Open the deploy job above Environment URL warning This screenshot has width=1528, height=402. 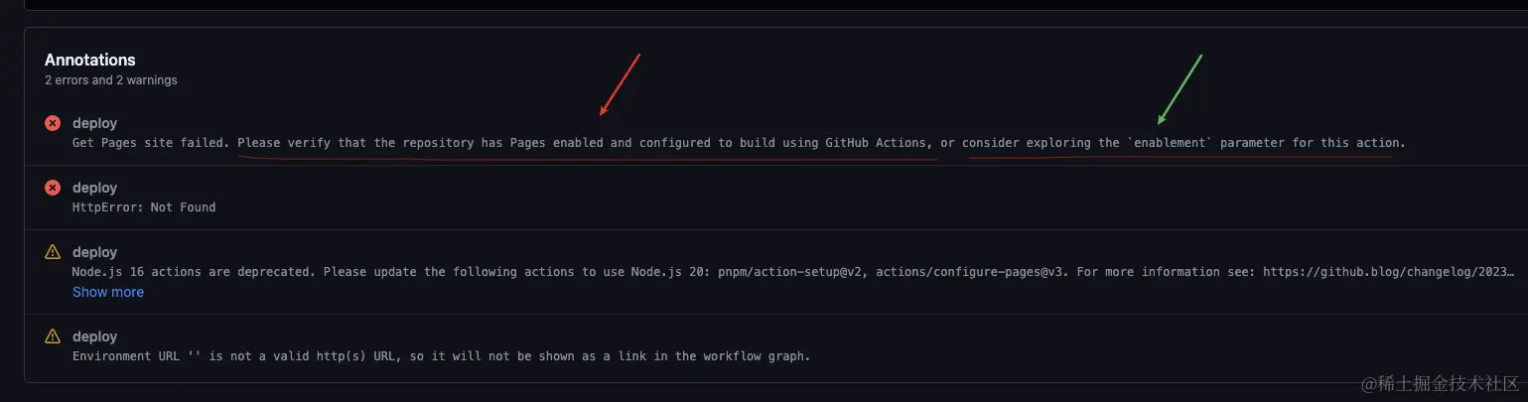(x=95, y=336)
